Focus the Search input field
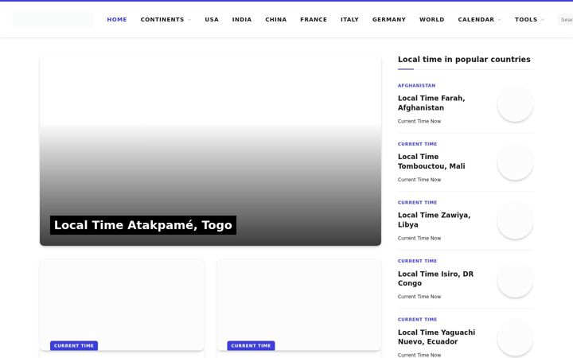 pyautogui.click(x=565, y=19)
